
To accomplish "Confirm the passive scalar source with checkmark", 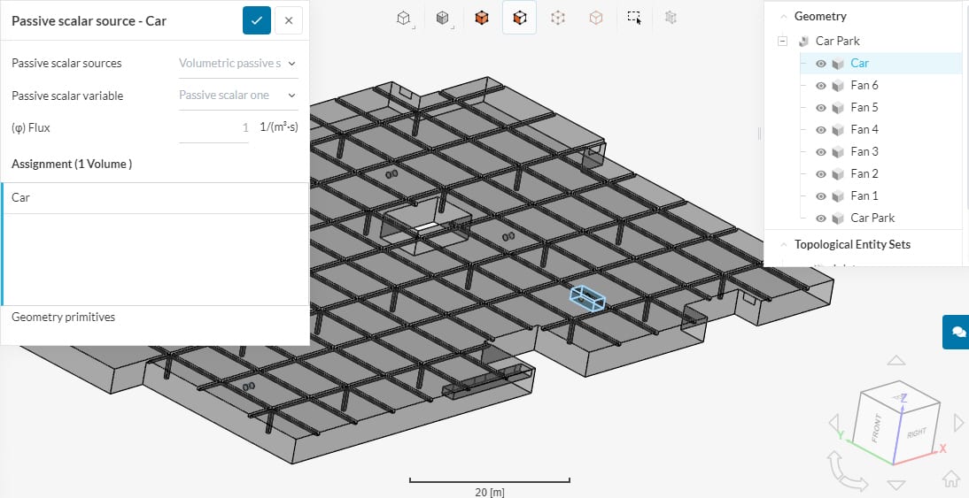I will 257,20.
